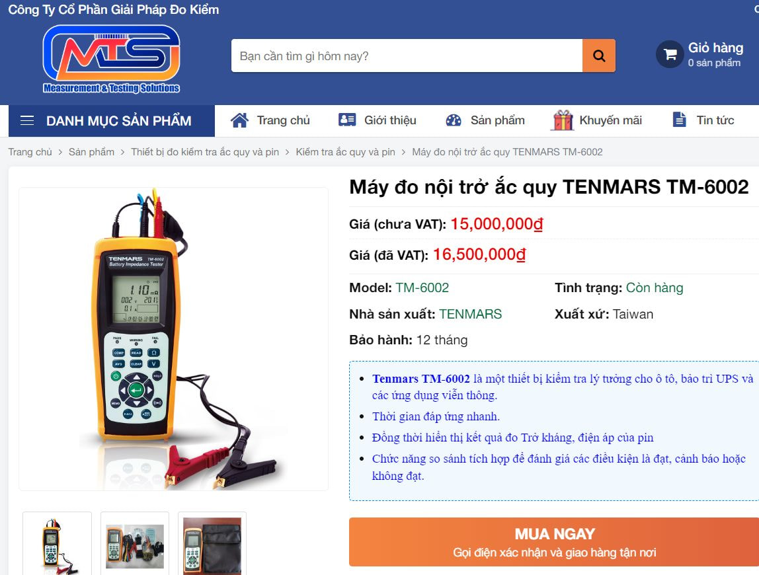
Task: Go to the Tin tức menu item
Action: (x=715, y=120)
